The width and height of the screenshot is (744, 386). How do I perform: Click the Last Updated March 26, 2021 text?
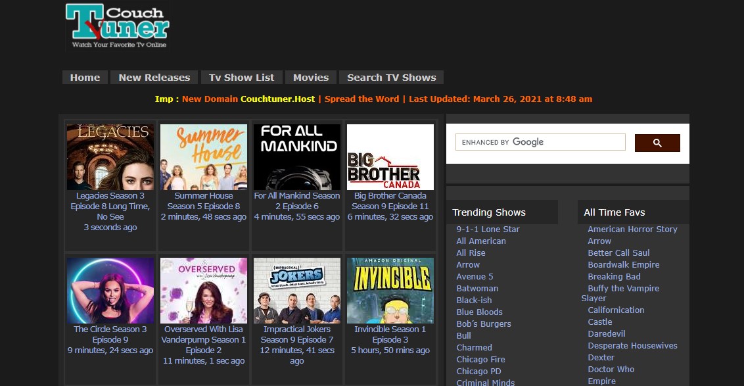[501, 99]
